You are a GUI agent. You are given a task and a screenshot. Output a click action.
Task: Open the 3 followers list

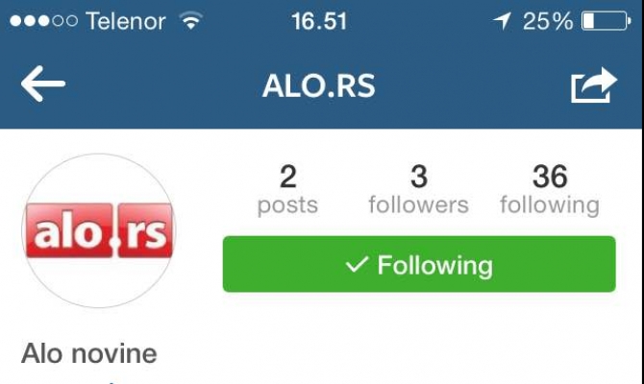pyautogui.click(x=418, y=189)
